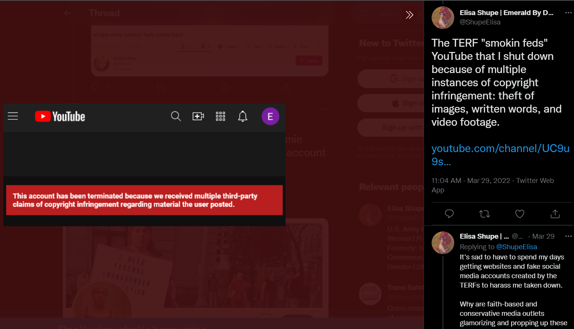Retweet the main tweet

(x=484, y=214)
